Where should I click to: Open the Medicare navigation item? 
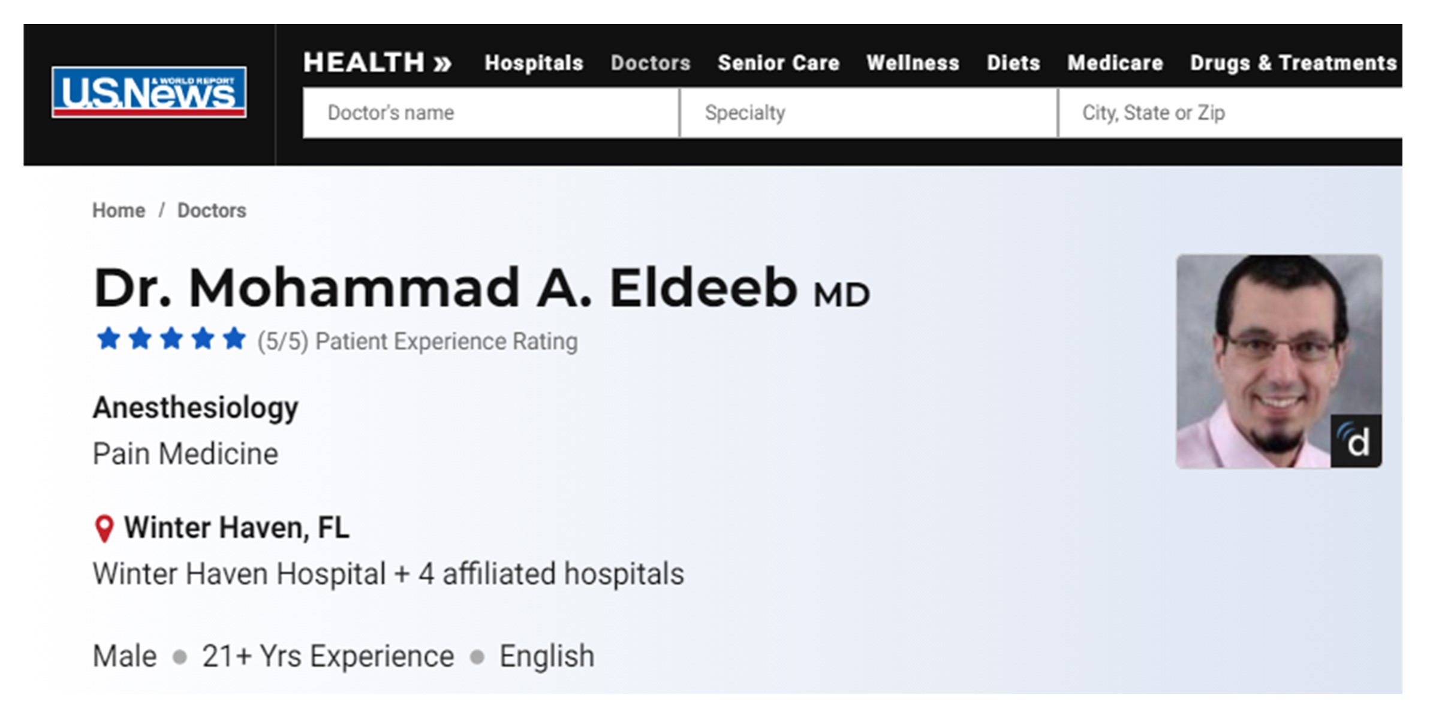(1115, 63)
